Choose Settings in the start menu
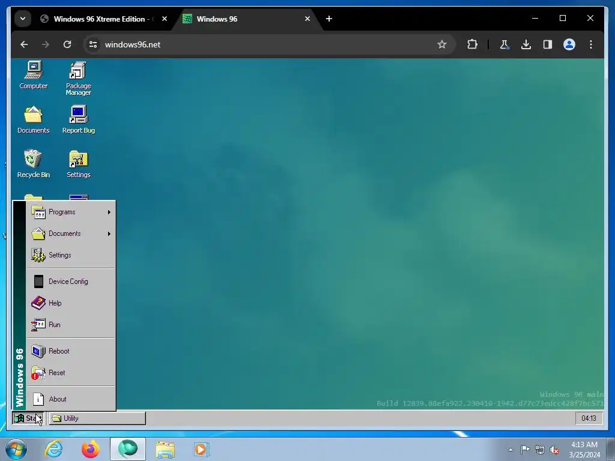The width and height of the screenshot is (615, 461). click(x=71, y=255)
